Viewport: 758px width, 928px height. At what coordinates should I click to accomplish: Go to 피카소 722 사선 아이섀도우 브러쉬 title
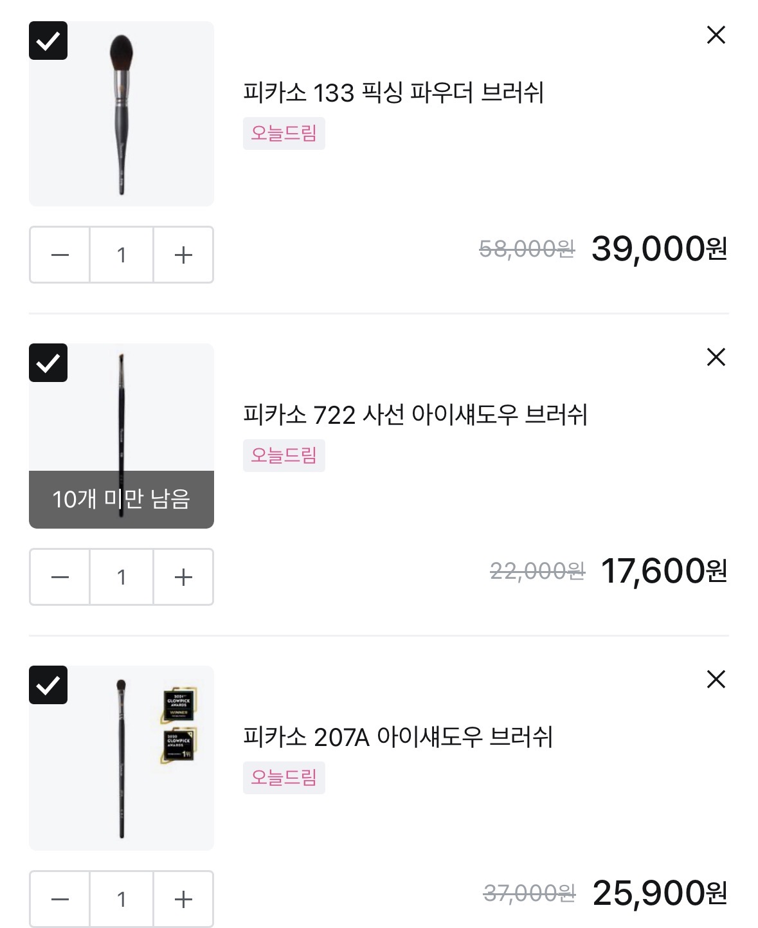point(415,415)
